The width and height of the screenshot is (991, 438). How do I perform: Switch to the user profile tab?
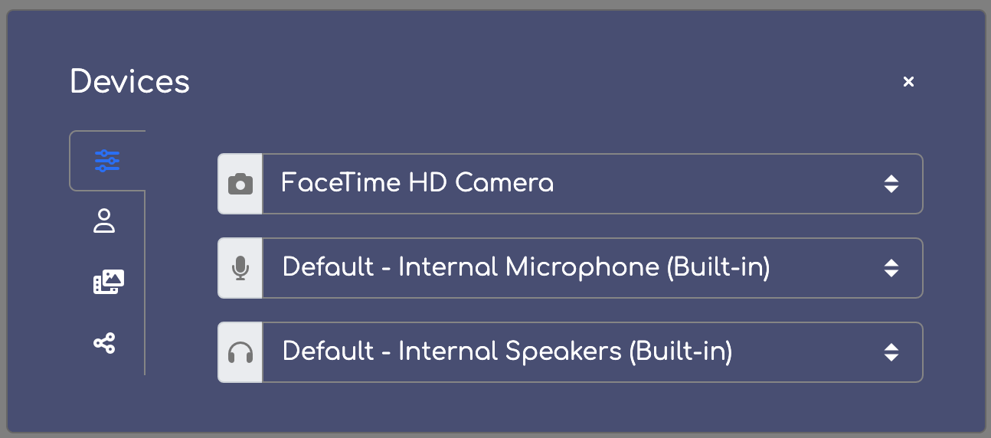click(104, 221)
